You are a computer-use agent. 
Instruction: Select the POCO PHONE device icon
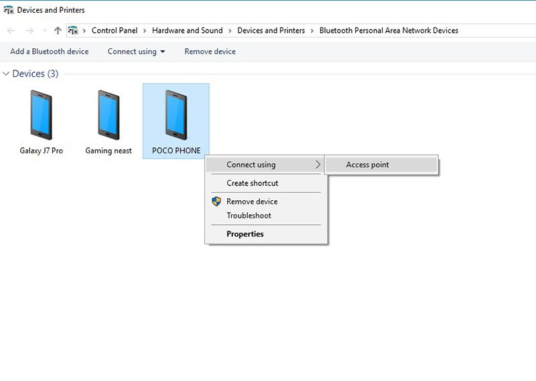click(x=176, y=115)
